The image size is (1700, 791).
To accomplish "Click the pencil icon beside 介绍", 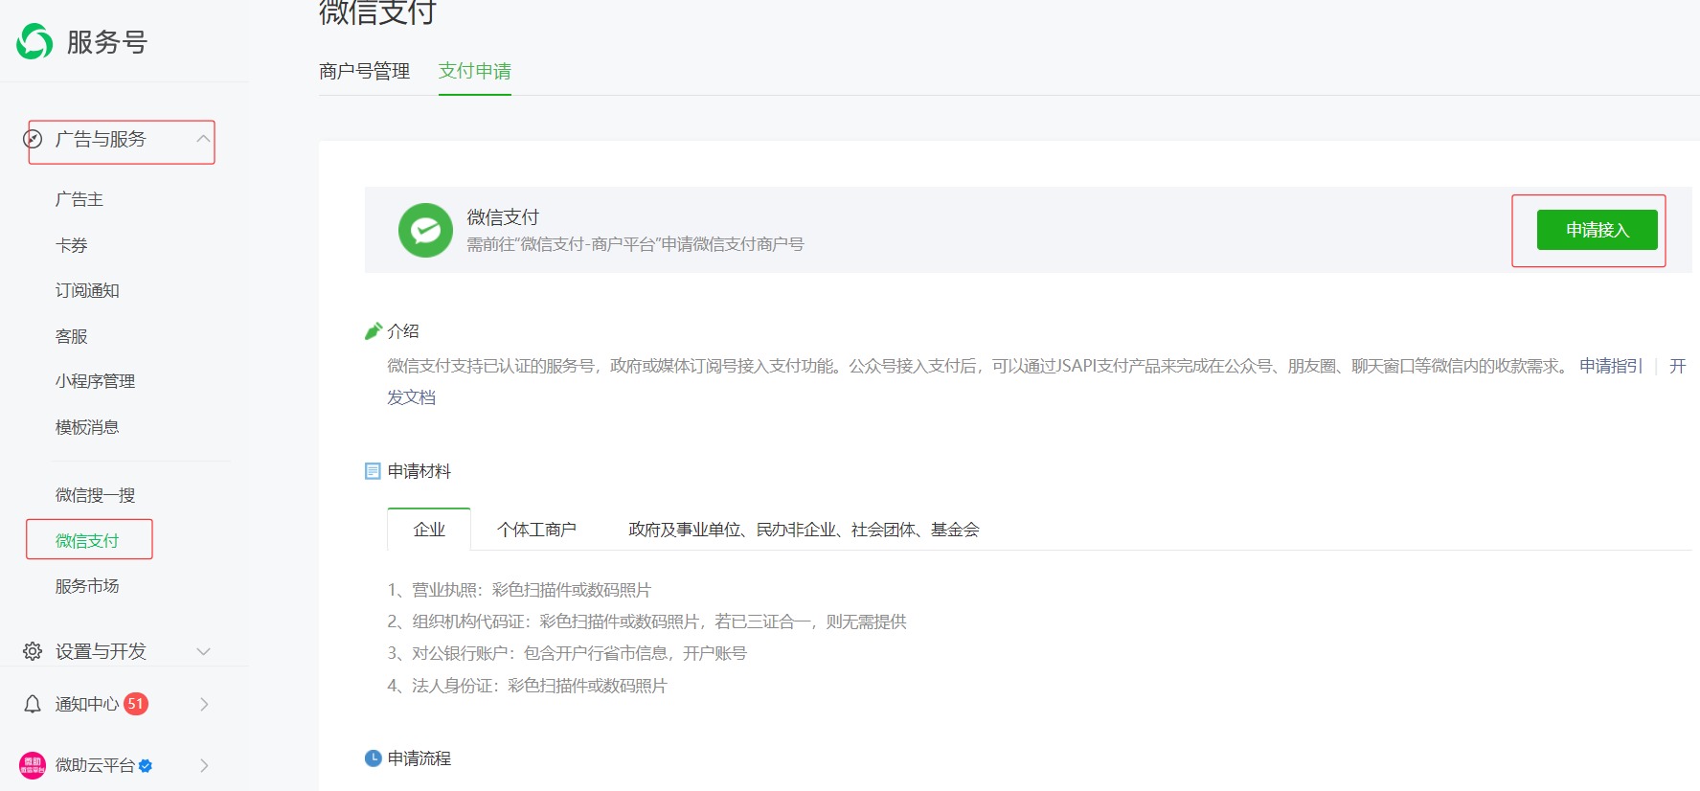I will click(x=374, y=331).
